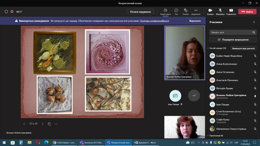Click muted mic of Аліна Колісніченко
Viewport: 260px width, 146px height.
point(255,64)
